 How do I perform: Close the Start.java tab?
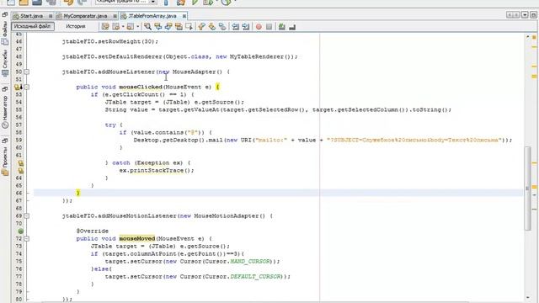click(x=51, y=16)
